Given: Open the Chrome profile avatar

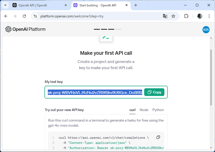Looking at the screenshot, I should [x=200, y=16].
